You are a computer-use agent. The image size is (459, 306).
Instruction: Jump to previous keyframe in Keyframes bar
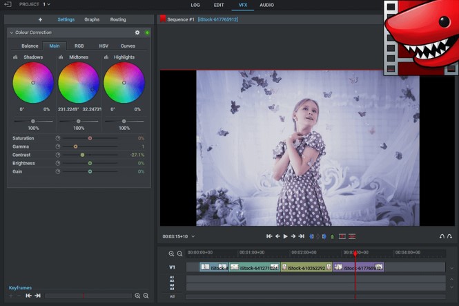[28, 296]
